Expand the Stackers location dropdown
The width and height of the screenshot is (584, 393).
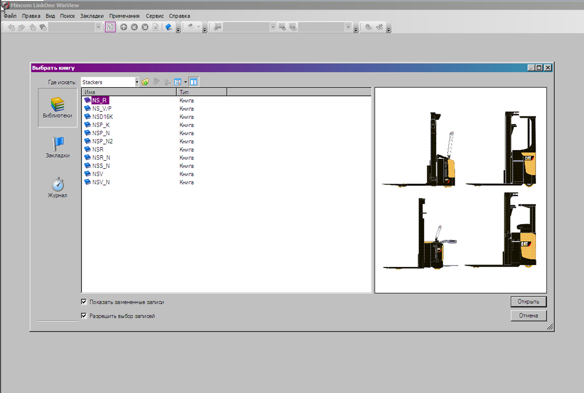pos(136,82)
